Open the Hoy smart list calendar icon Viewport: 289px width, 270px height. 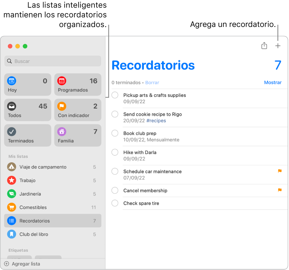click(x=12, y=81)
